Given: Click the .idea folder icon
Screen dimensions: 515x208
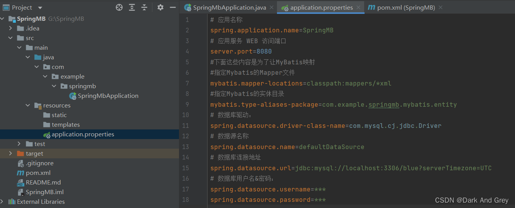Looking at the screenshot, I should click(x=20, y=29).
